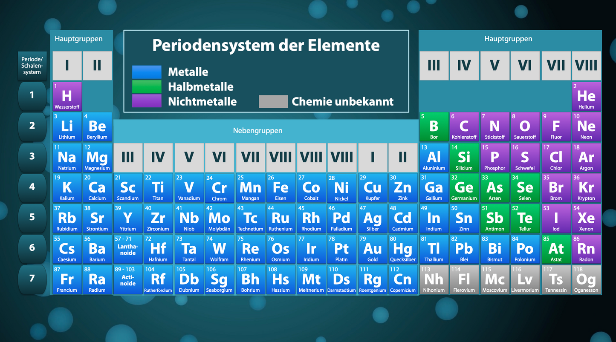Viewport: 616px width, 342px height.
Task: Click Nebengruppen VII column header
Action: click(x=250, y=157)
